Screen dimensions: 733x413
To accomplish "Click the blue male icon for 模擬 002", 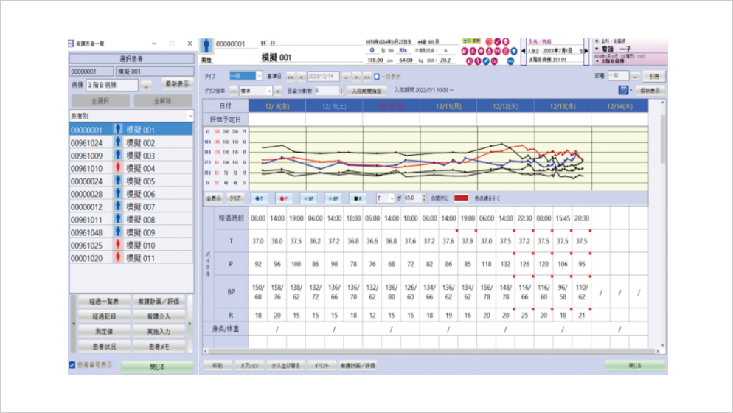I will (x=117, y=143).
